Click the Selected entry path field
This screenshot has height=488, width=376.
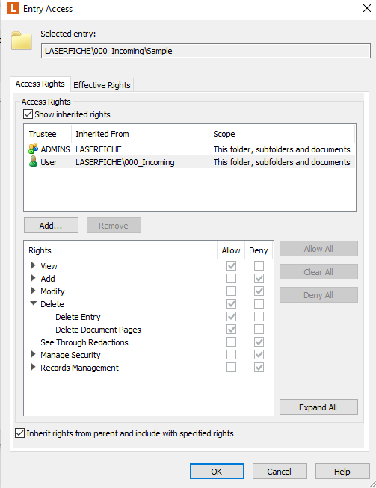click(x=206, y=51)
